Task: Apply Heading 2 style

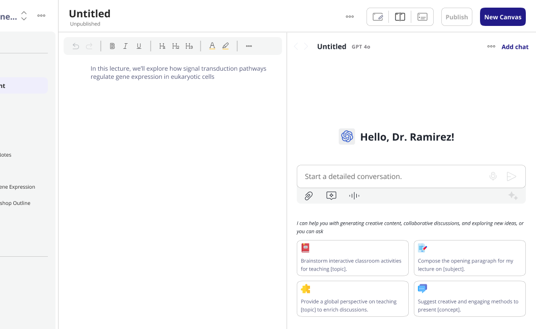Action: pos(176,46)
